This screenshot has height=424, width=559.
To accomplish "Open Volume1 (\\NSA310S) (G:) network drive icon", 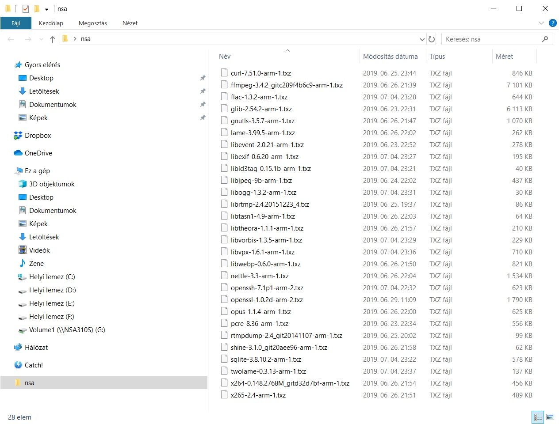I will 23,330.
